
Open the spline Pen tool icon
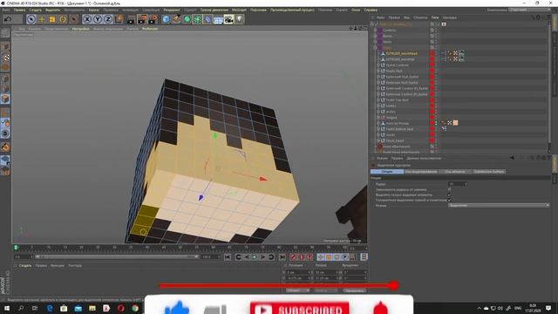coord(176,19)
